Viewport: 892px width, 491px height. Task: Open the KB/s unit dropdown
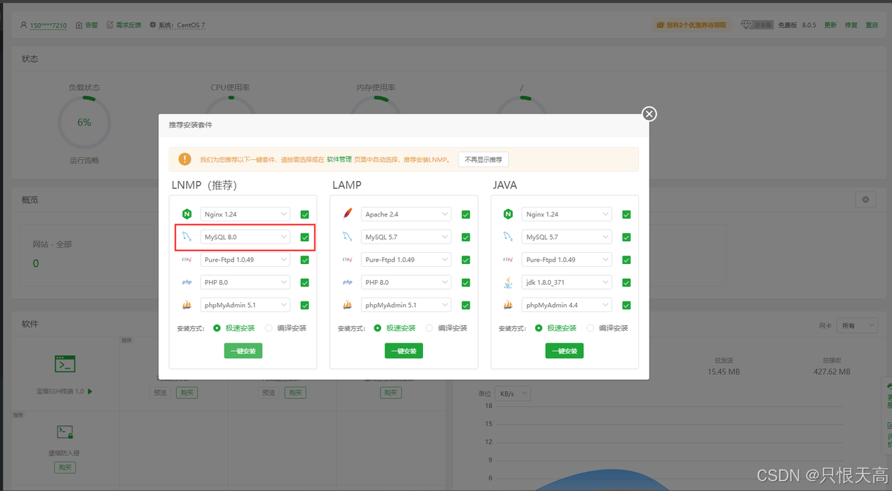click(x=512, y=393)
